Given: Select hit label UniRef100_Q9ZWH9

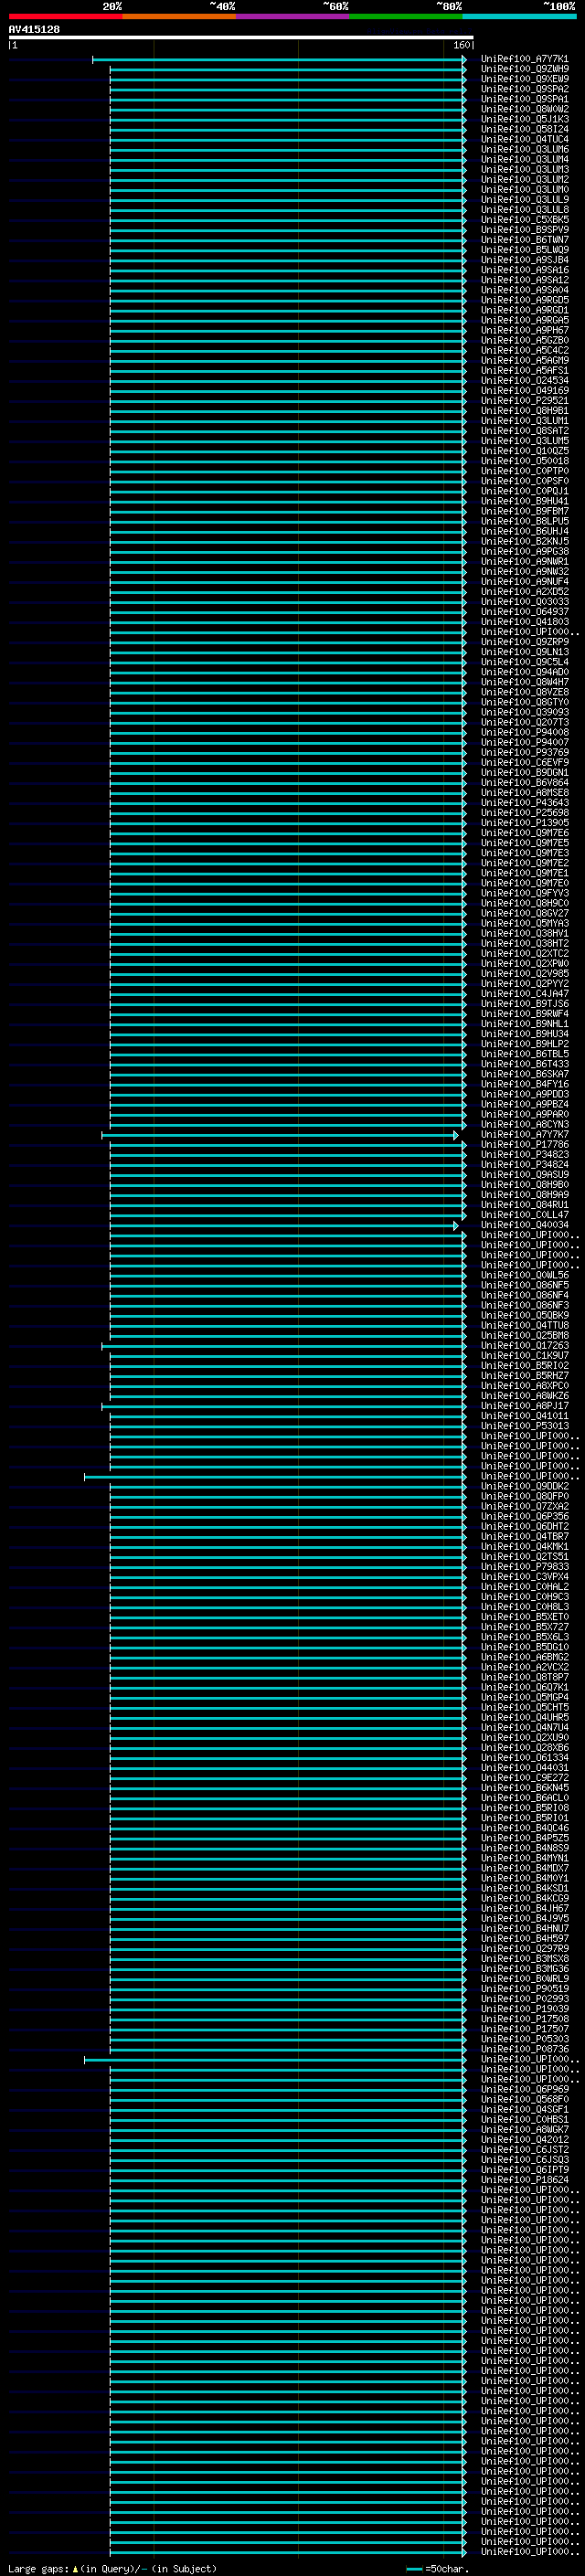Looking at the screenshot, I should 525,70.
